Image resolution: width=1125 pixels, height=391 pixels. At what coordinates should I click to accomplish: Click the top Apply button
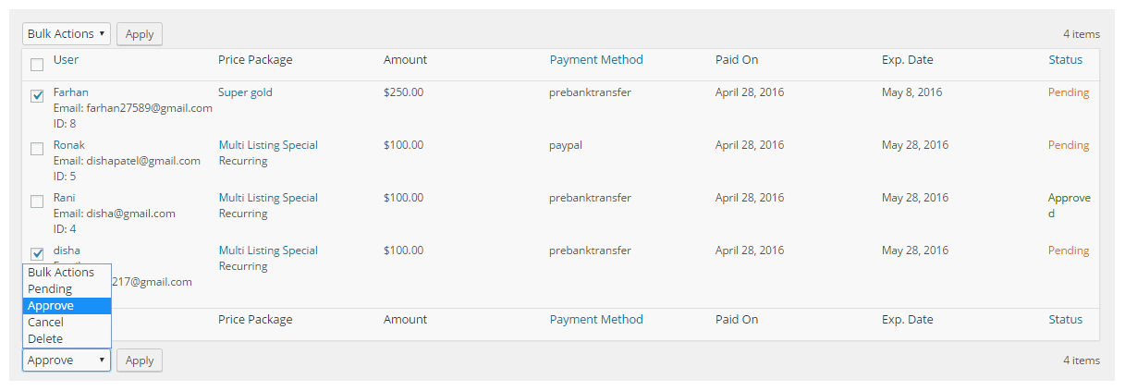point(140,34)
